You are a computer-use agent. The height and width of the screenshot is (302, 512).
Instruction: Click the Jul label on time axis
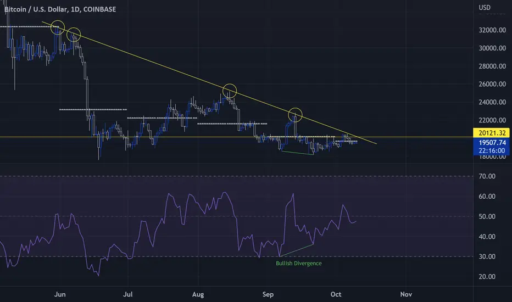[127, 294]
